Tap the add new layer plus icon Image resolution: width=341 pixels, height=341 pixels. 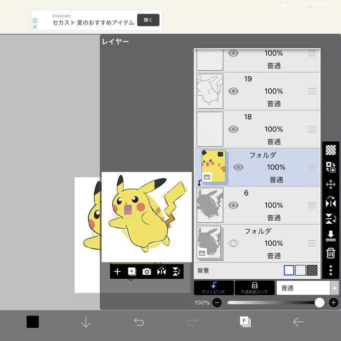(x=117, y=271)
